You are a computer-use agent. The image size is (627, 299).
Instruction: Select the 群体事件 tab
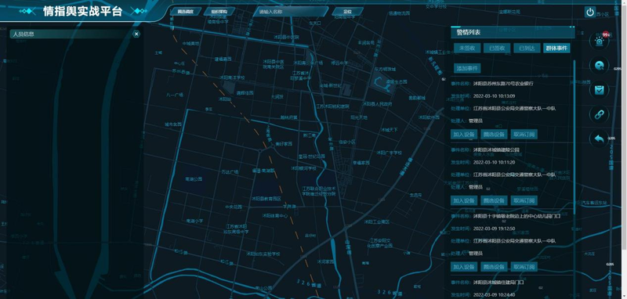point(556,48)
